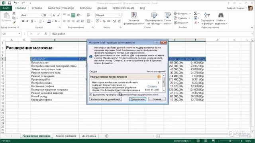This screenshot has width=255, height=143.
Task: Click the Increase font size icon
Action: click(54, 15)
